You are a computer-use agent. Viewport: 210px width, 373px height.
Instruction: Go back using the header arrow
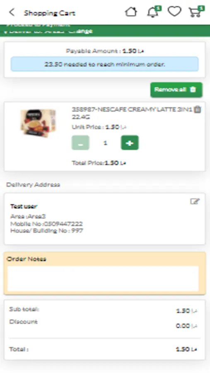tap(12, 12)
